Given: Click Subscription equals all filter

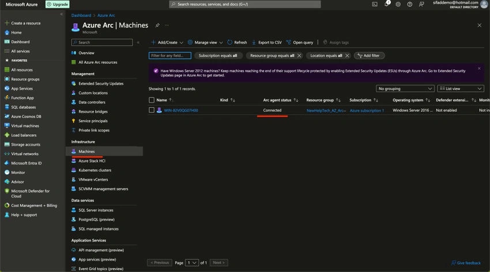Looking at the screenshot, I should pos(218,55).
